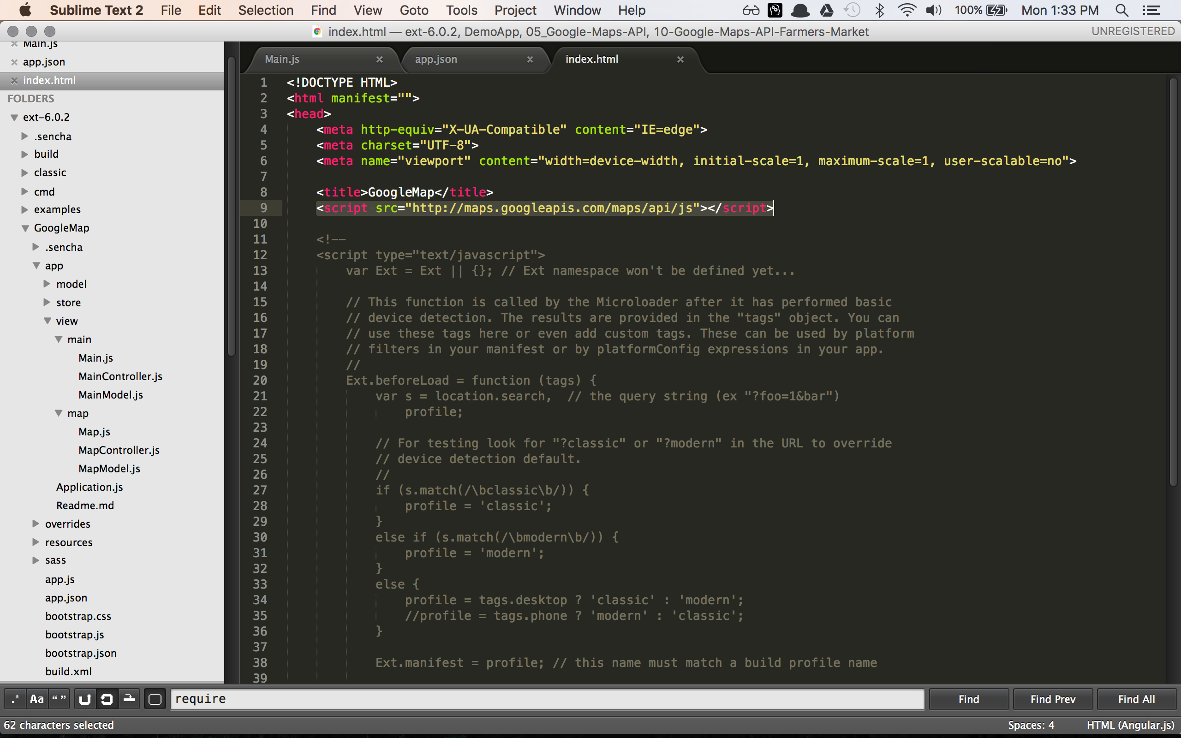The height and width of the screenshot is (738, 1181).
Task: Close the app.json tab with its x
Action: 530,59
